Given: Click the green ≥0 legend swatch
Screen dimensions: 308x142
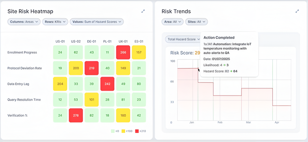Looking at the screenshot, I should [113, 131].
